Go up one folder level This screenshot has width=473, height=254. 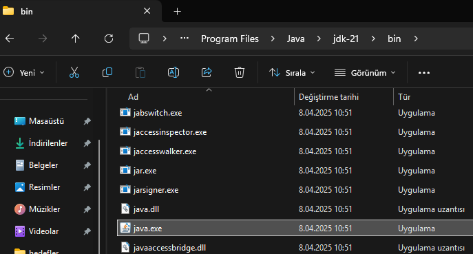point(76,39)
